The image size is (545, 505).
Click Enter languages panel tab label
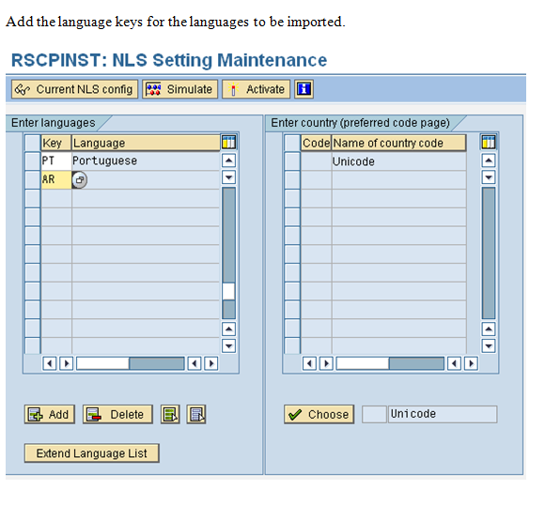click(54, 123)
